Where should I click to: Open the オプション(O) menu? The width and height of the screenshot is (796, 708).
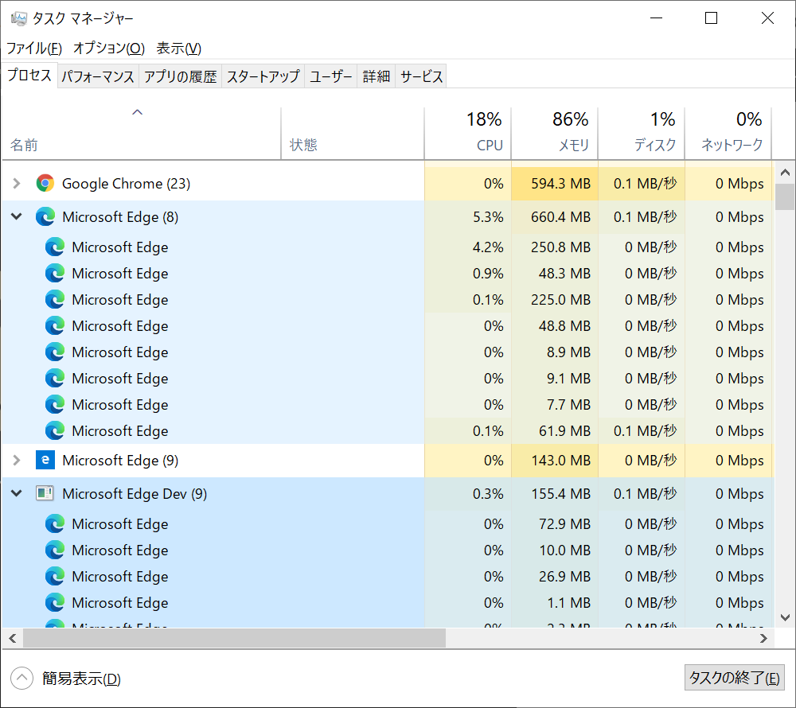[x=109, y=49]
